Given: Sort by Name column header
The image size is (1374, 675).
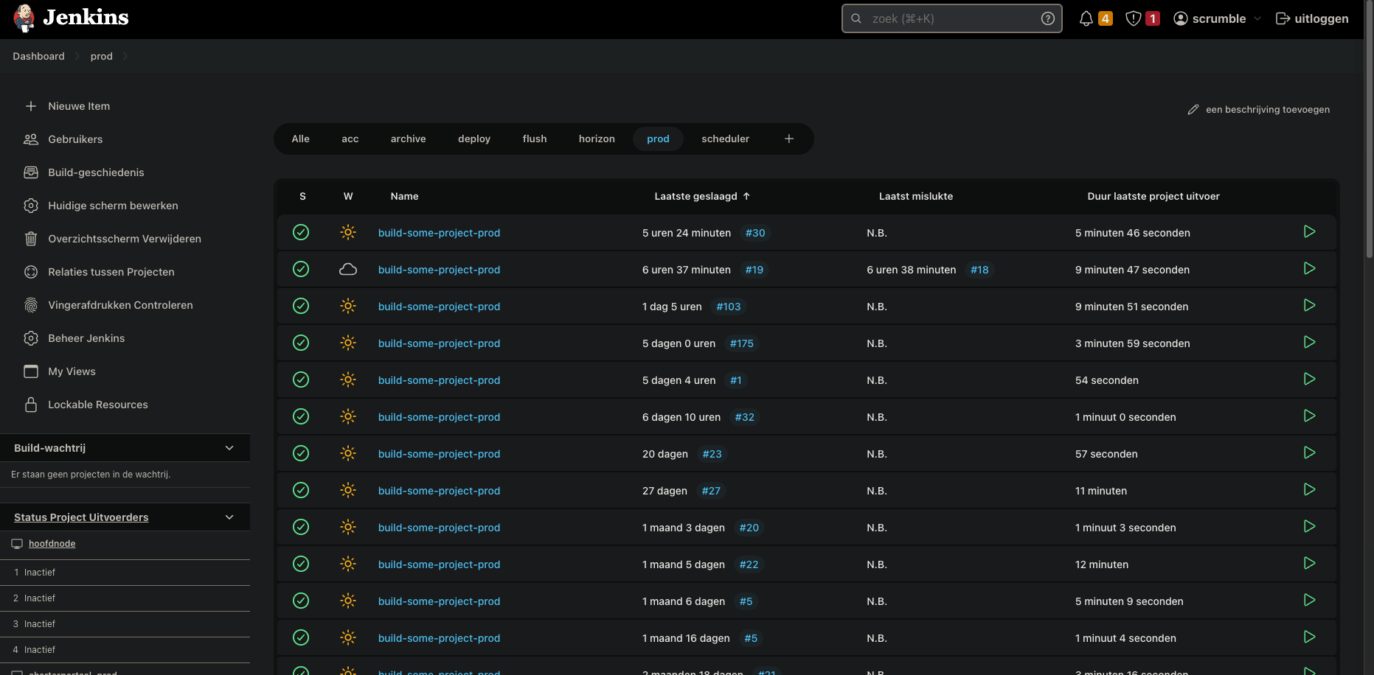Looking at the screenshot, I should (x=404, y=196).
